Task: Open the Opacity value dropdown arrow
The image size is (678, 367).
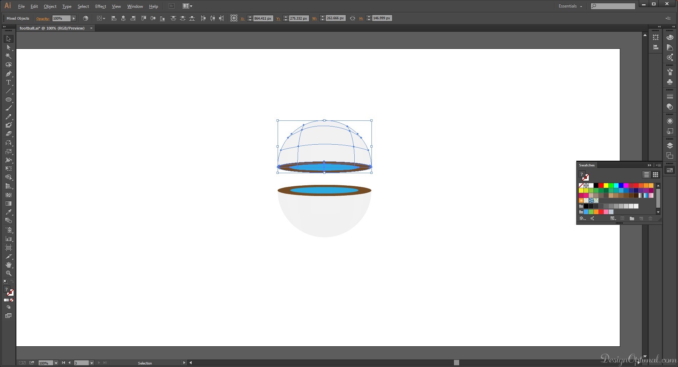Action: point(74,18)
